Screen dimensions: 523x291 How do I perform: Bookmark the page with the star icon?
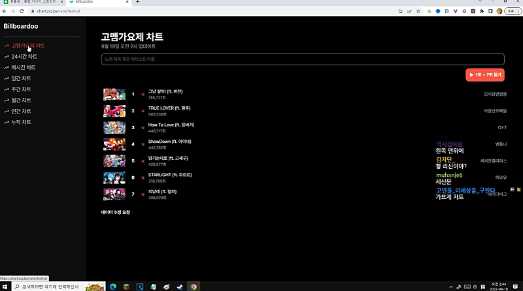tap(418, 11)
